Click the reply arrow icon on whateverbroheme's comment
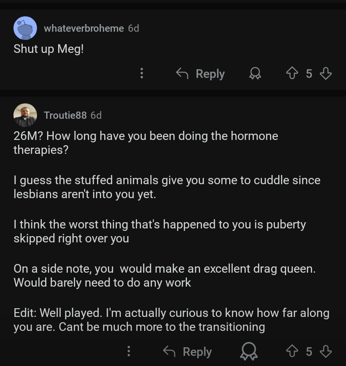This screenshot has height=366, width=346. [x=182, y=74]
